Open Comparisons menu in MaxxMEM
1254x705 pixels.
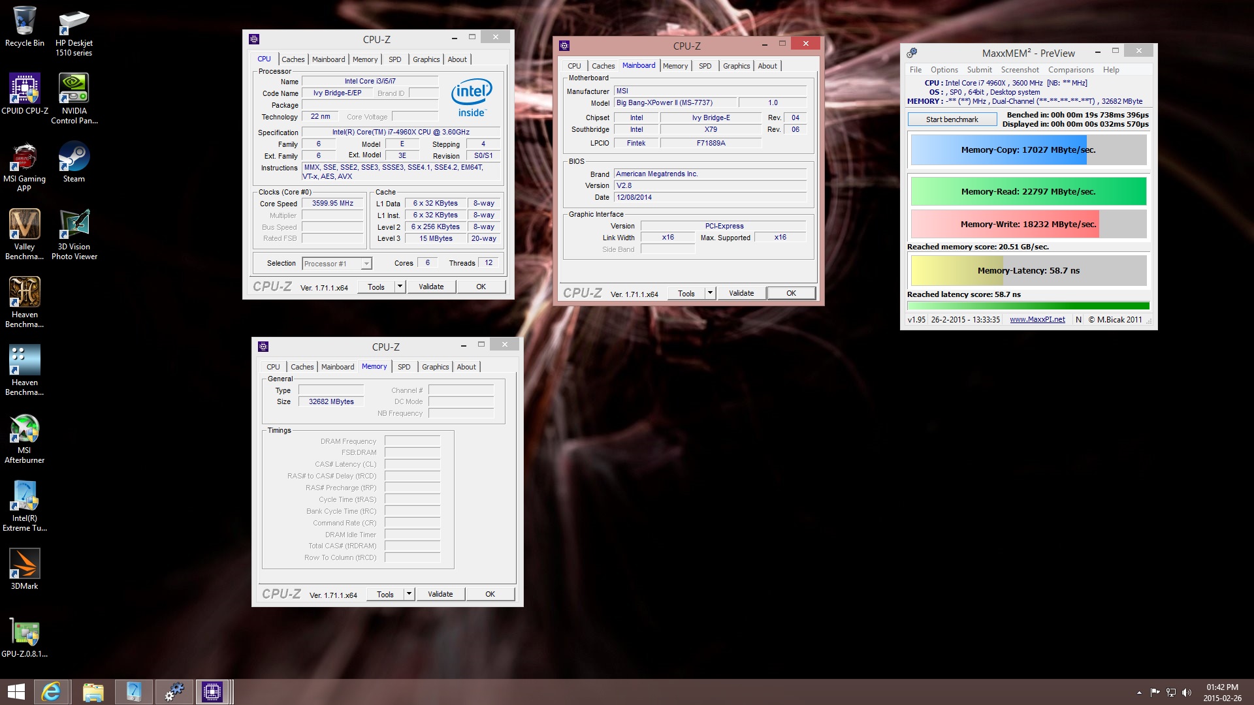click(1070, 70)
